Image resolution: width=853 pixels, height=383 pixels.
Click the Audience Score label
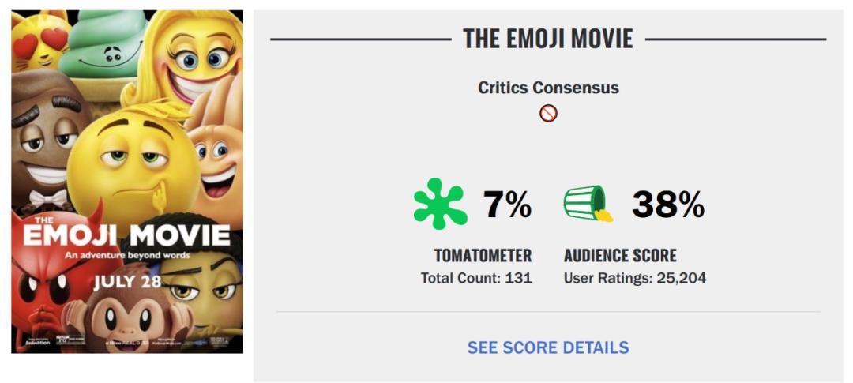(x=620, y=256)
